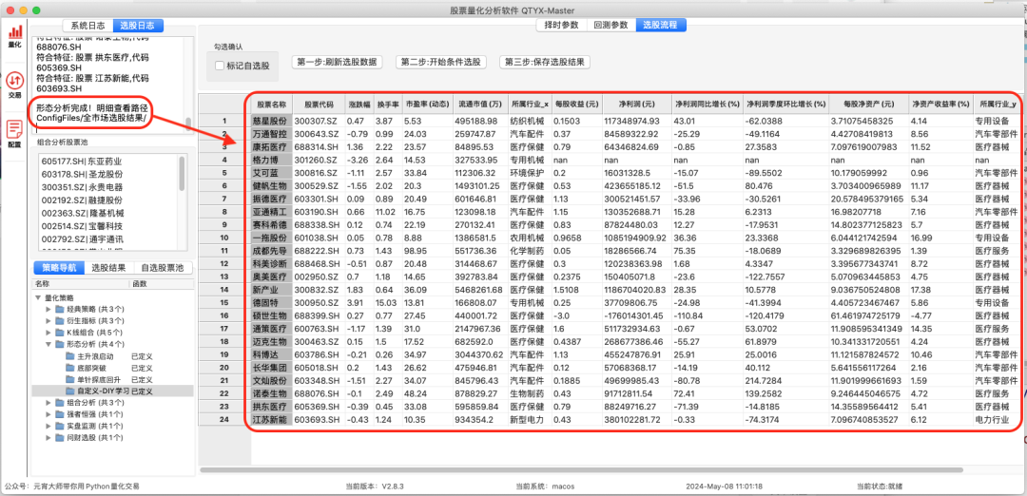Expand the 衍生指标 tree node
1027x496 pixels.
point(49,320)
